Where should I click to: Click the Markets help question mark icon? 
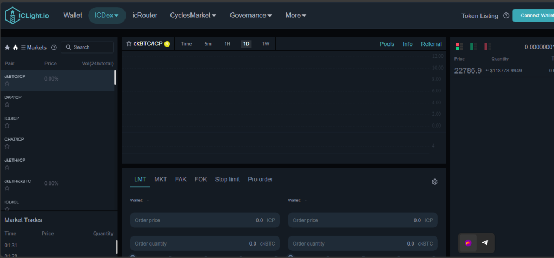54,48
